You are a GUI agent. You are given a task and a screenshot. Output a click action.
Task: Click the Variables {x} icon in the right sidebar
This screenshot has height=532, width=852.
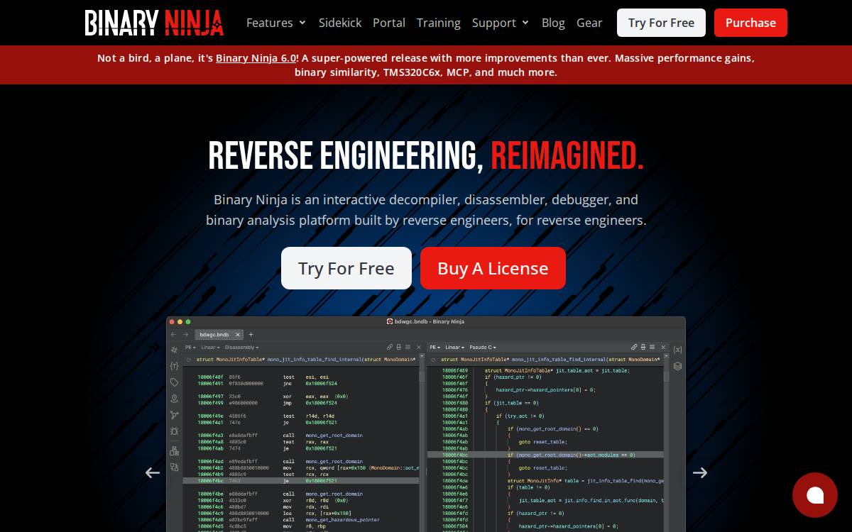(677, 350)
